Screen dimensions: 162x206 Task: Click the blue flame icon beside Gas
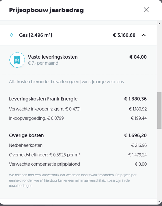11,35
